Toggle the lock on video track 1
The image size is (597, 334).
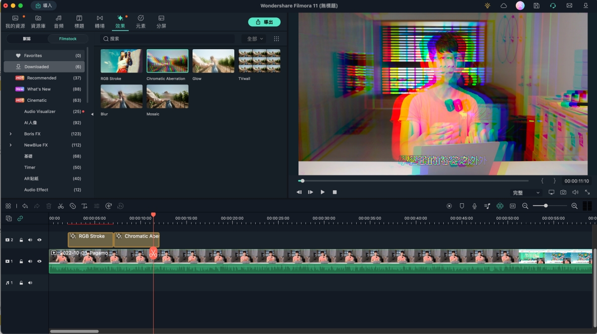[x=21, y=261]
